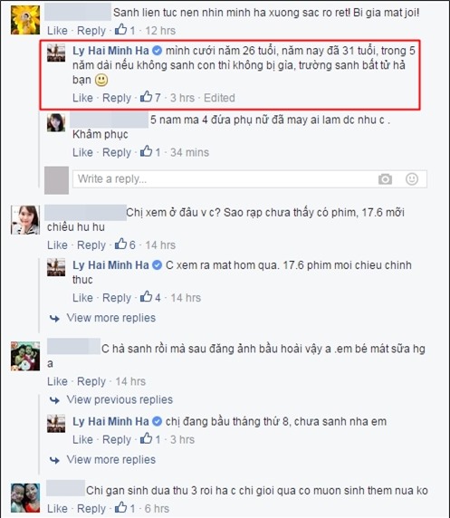The image size is (450, 518).
Task: Open Edited history on highlighted comment
Action: pyautogui.click(x=219, y=98)
